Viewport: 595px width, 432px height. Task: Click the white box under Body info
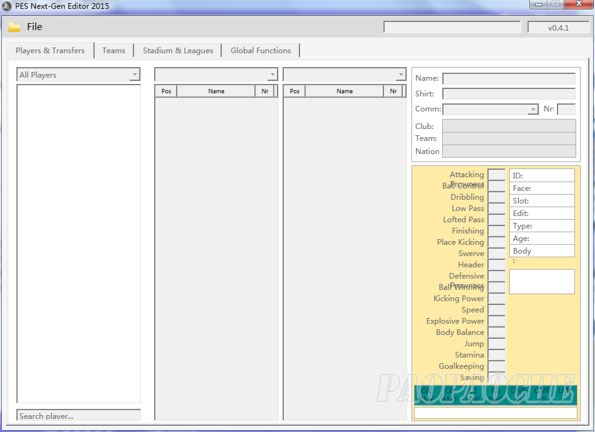542,281
